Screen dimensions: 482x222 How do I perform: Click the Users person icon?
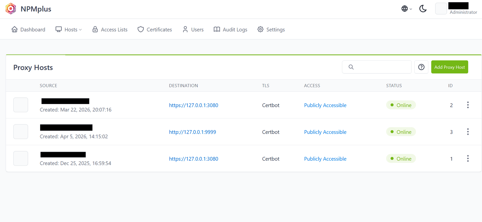pos(185,29)
